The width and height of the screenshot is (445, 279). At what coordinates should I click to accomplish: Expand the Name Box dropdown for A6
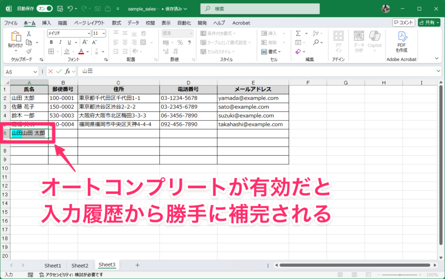click(x=35, y=72)
